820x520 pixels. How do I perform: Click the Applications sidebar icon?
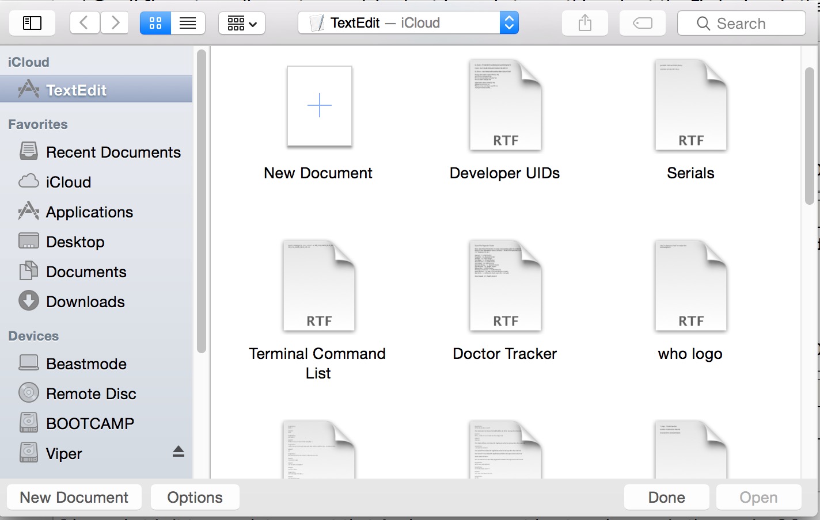[x=29, y=211]
